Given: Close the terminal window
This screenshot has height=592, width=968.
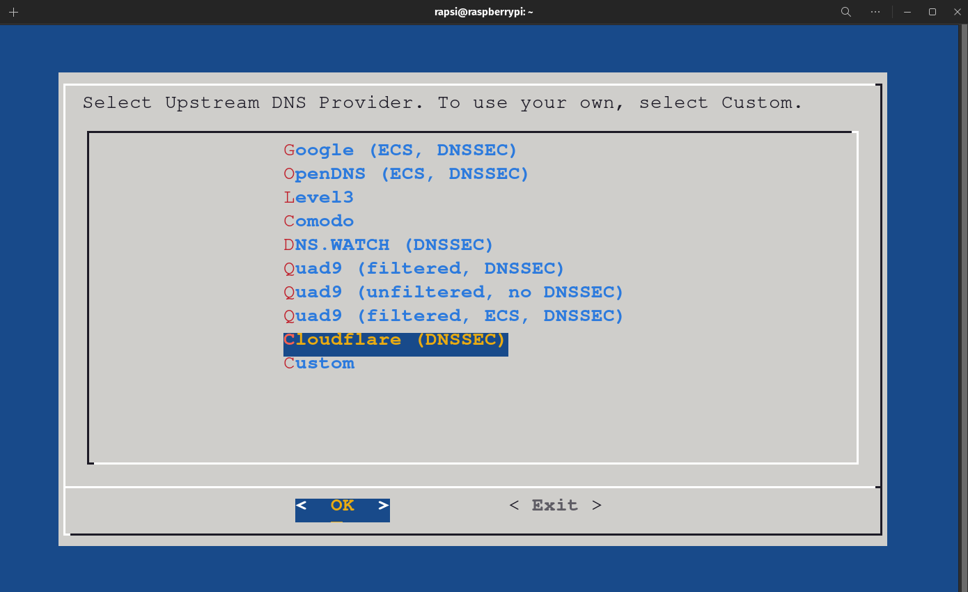Looking at the screenshot, I should pos(958,12).
